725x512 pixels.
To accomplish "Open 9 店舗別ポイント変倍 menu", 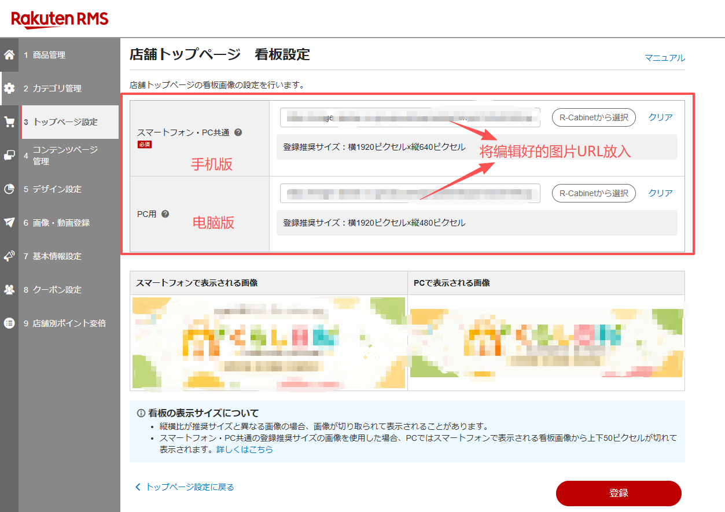I will (x=69, y=323).
